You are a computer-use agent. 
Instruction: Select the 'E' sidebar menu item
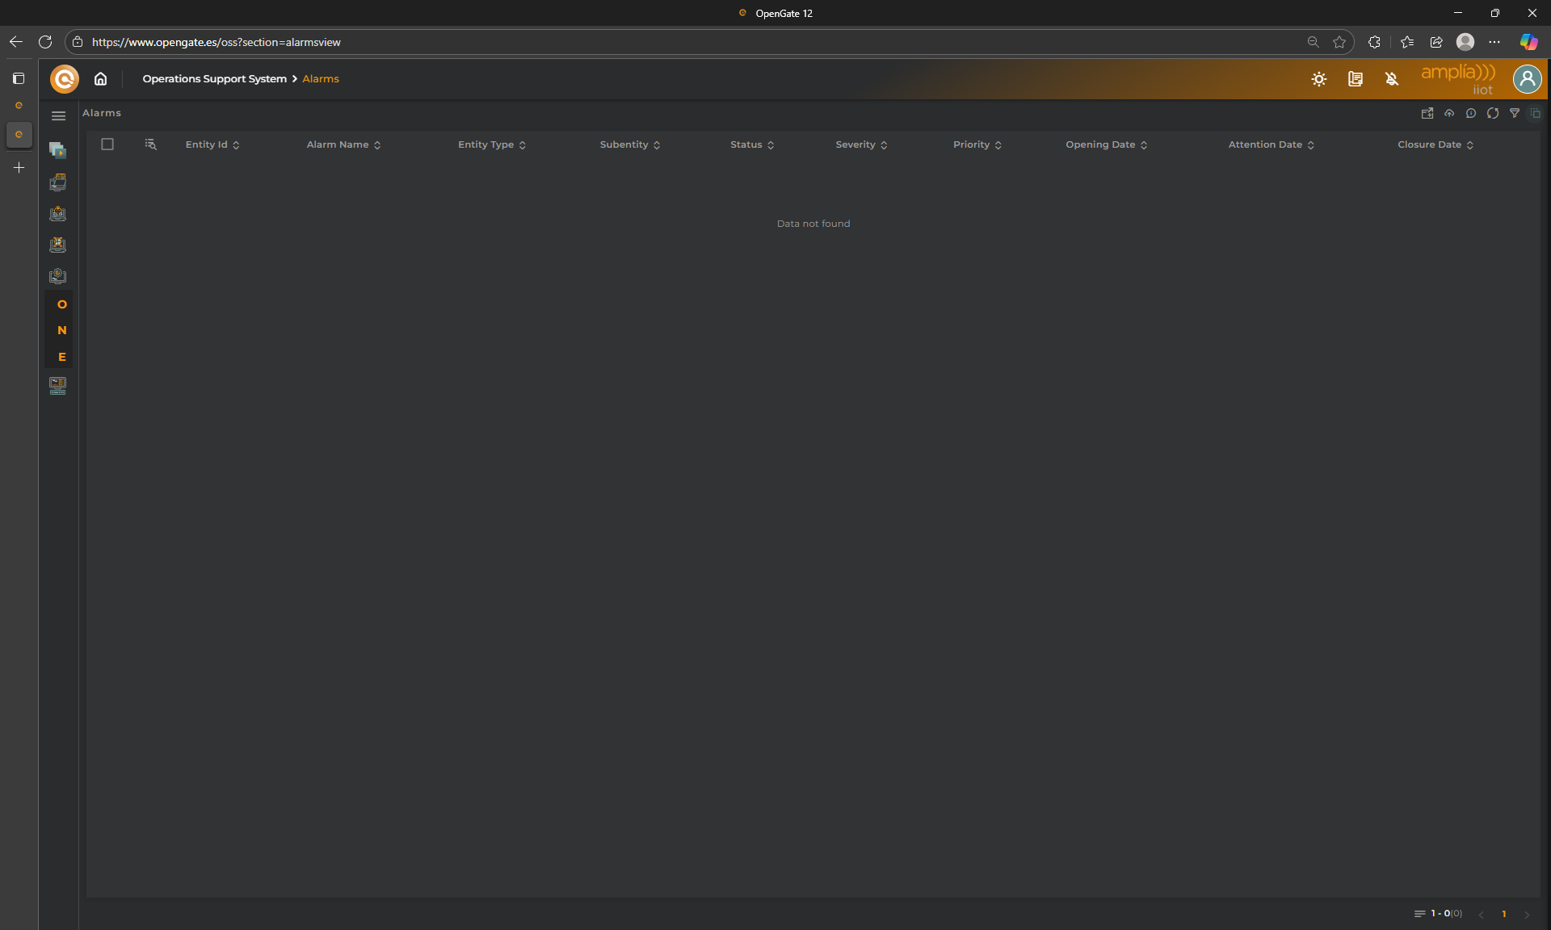click(x=61, y=357)
